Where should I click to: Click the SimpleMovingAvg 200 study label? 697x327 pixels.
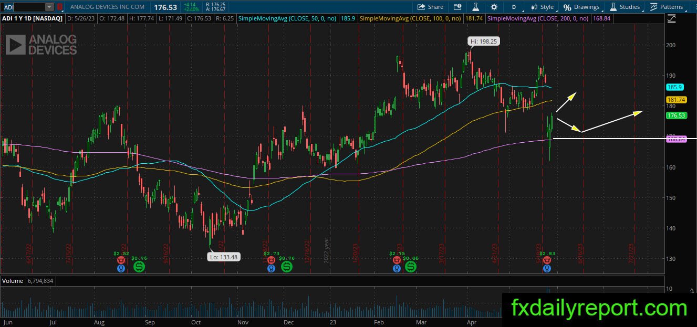click(538, 18)
